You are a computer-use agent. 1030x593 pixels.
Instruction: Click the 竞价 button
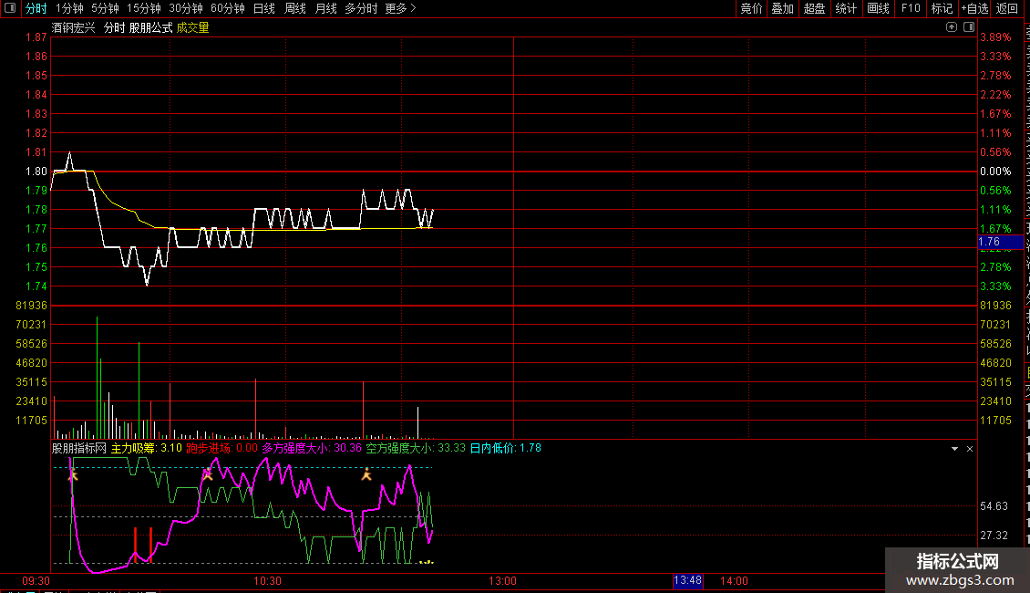click(751, 8)
